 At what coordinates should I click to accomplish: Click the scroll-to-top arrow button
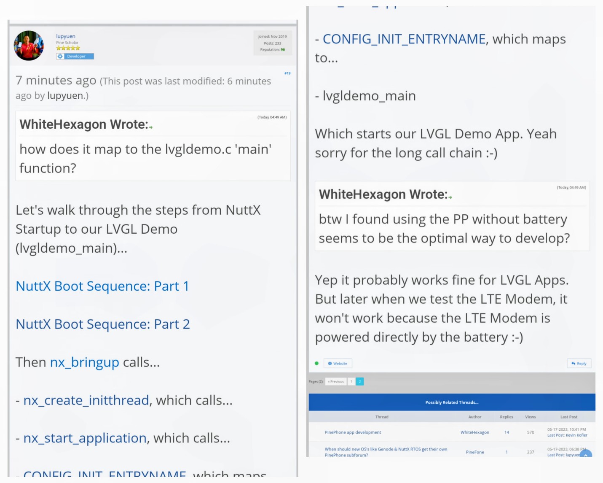tap(585, 454)
